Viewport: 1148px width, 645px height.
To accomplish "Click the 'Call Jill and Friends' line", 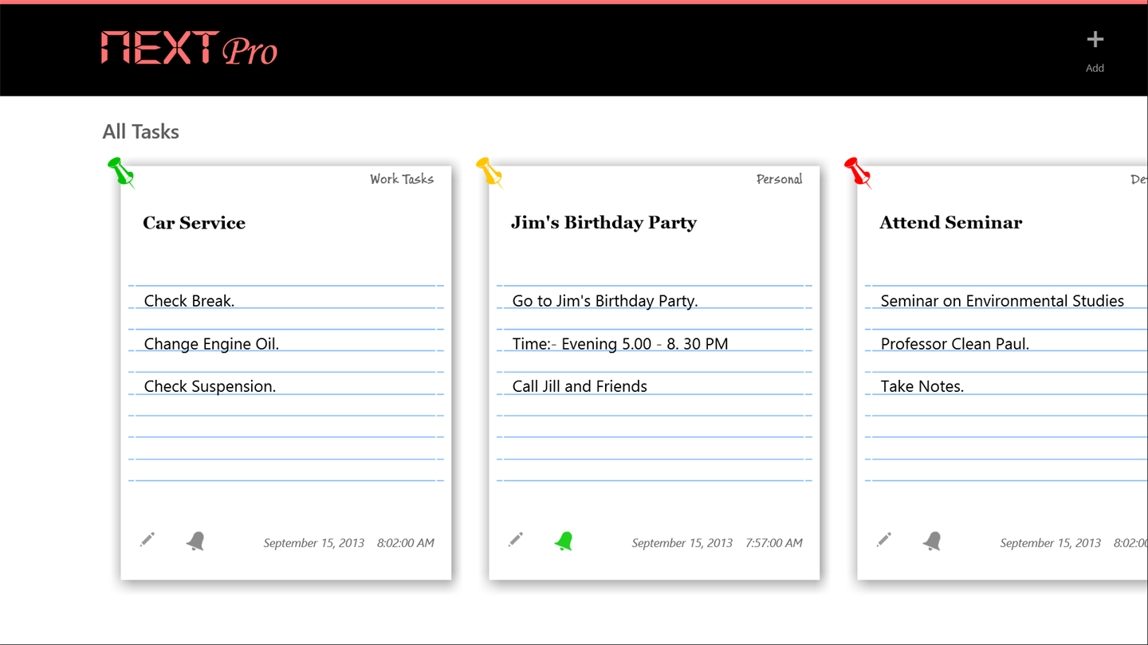I will [x=580, y=386].
